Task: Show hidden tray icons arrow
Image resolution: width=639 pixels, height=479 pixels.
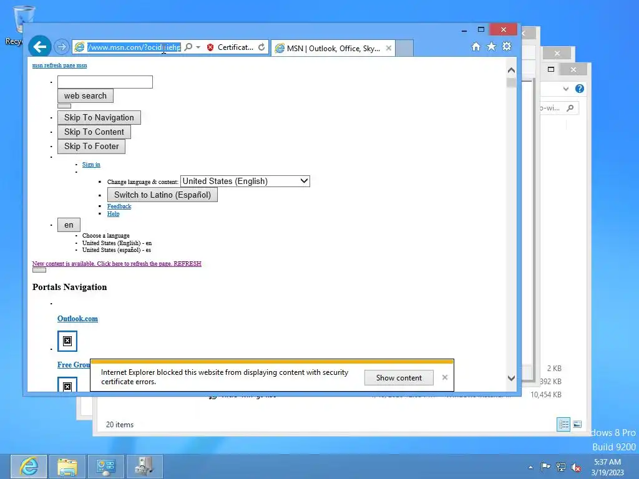Action: (x=530, y=468)
